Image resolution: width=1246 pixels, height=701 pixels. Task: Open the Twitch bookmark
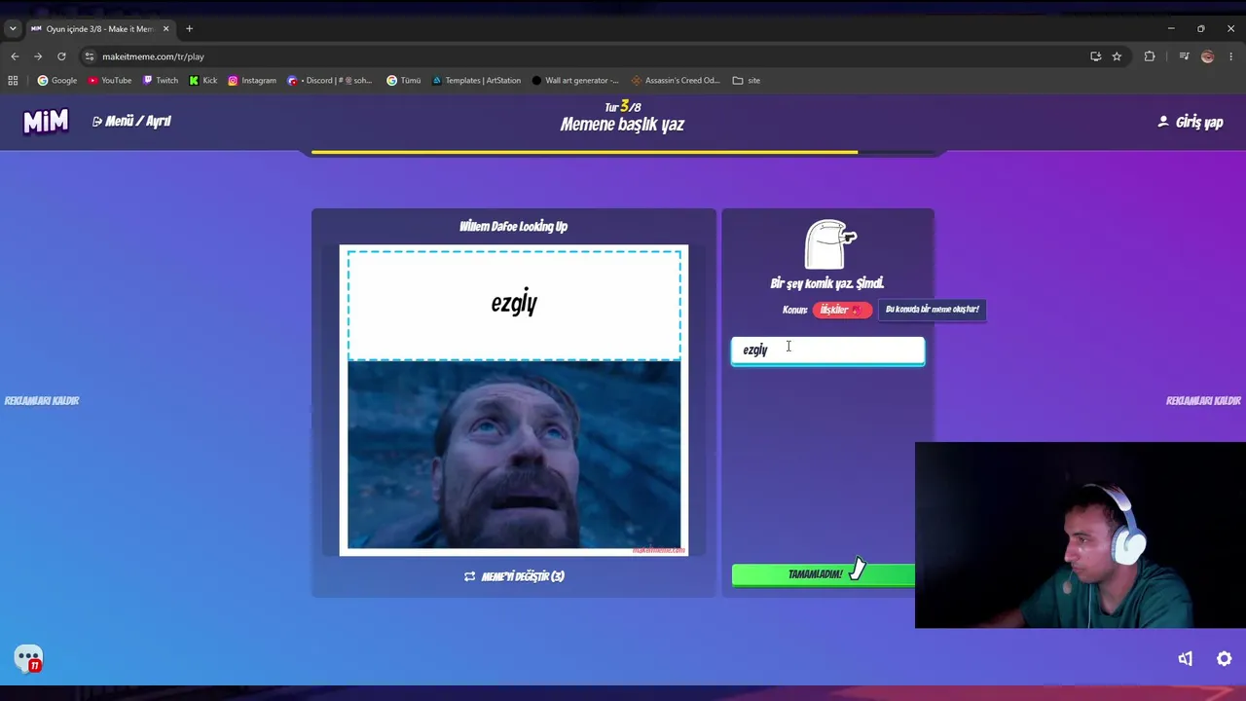(161, 81)
